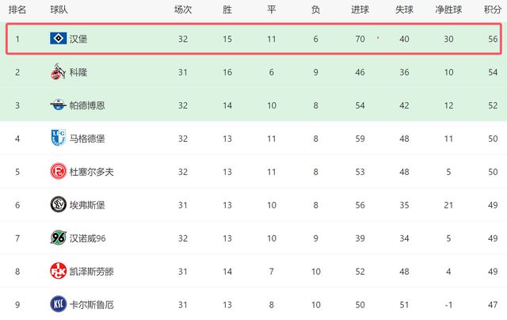The width and height of the screenshot is (507, 320).
Task: Click the Karlsruhe (卡尔斯鲁厄) KSC logo
Action: click(x=58, y=305)
